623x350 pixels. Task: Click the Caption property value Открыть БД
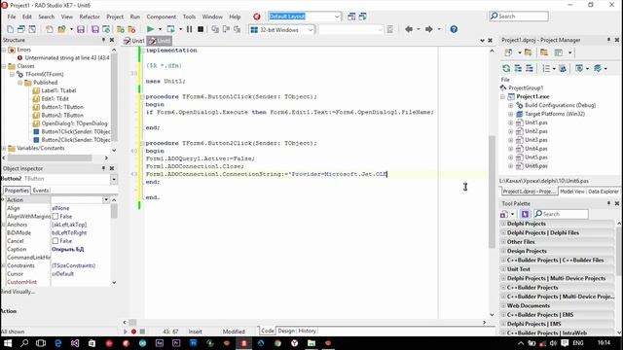[x=67, y=250]
